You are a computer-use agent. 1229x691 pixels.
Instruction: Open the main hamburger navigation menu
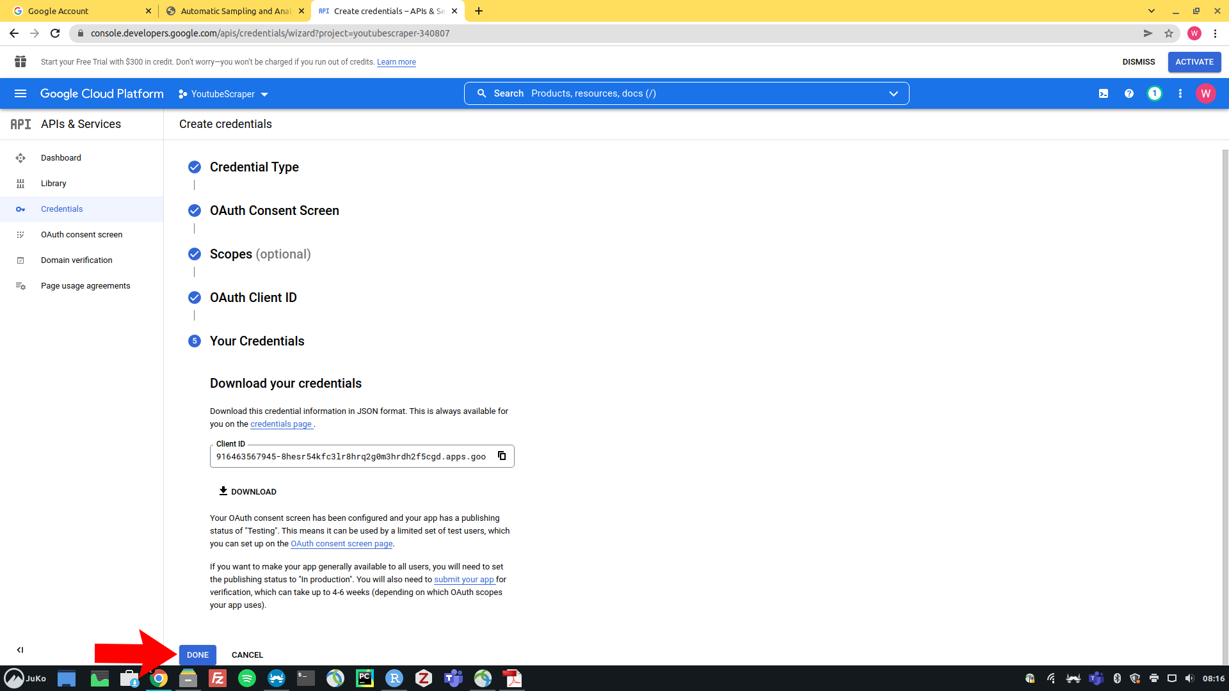(x=20, y=93)
